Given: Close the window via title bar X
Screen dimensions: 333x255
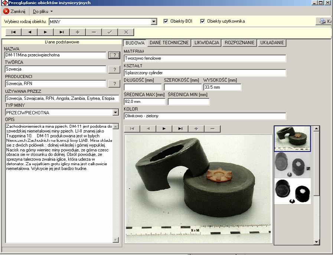Looking at the screenshot, I should pos(327,3).
